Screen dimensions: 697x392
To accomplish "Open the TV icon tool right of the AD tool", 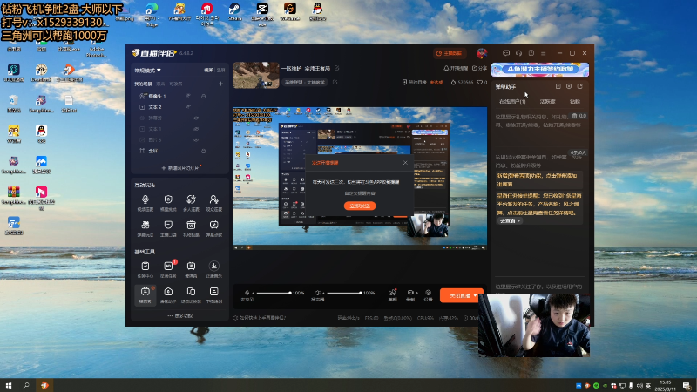I will [191, 269].
